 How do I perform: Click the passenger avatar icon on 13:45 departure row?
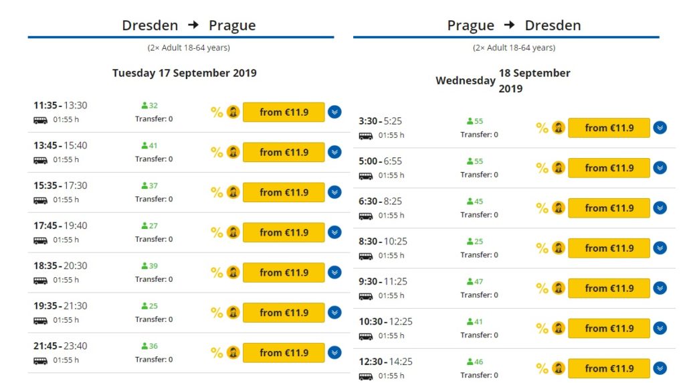233,152
